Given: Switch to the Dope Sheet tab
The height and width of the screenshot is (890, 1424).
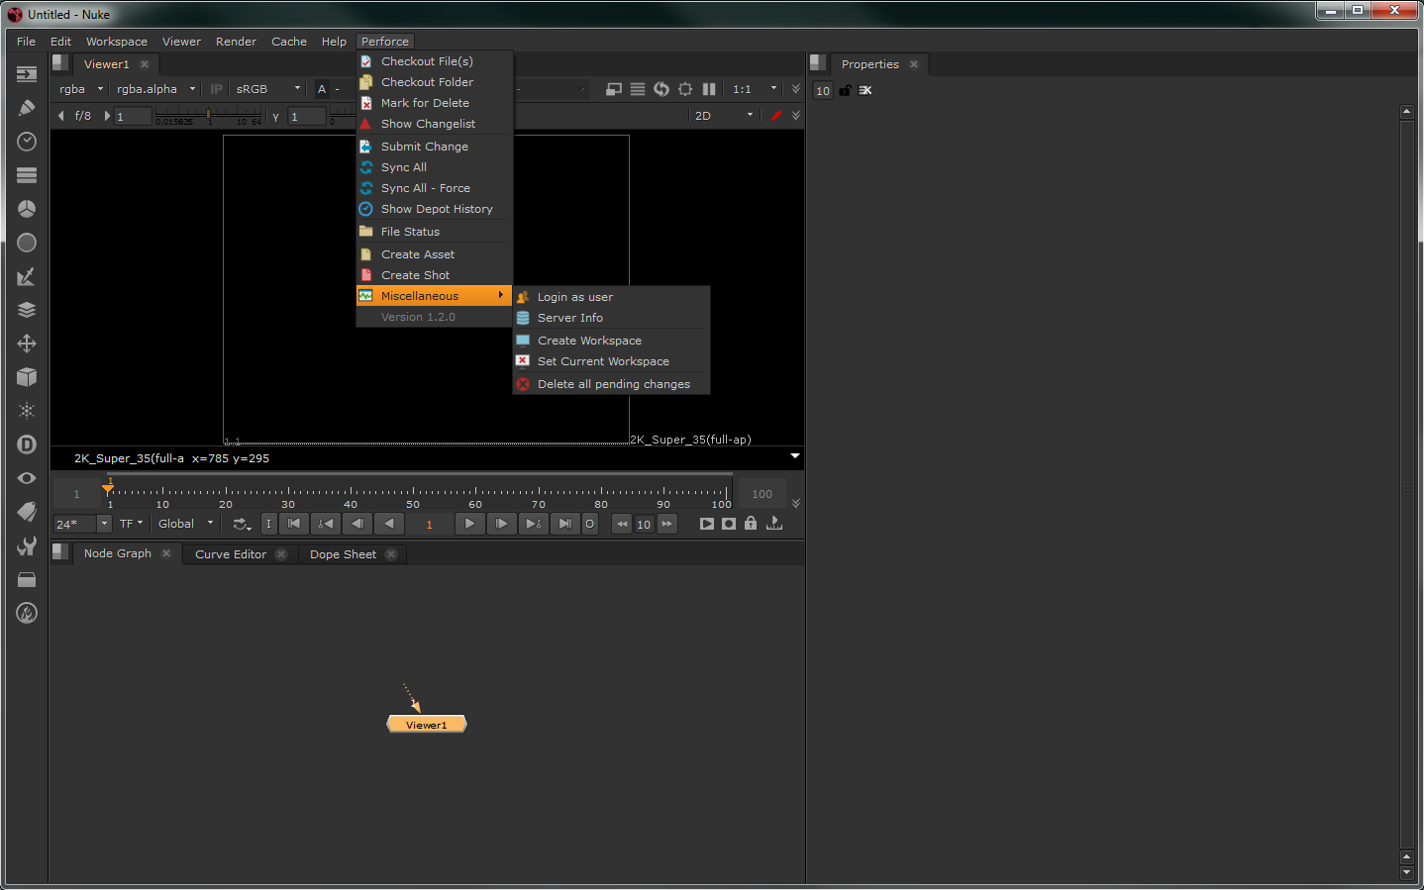Looking at the screenshot, I should pos(343,554).
